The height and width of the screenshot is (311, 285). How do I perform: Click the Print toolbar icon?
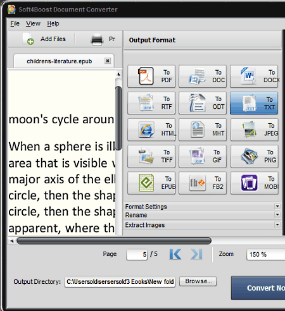(x=97, y=39)
